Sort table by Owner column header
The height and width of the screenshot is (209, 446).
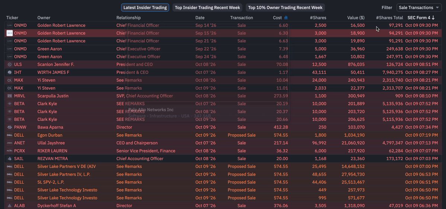pos(44,17)
